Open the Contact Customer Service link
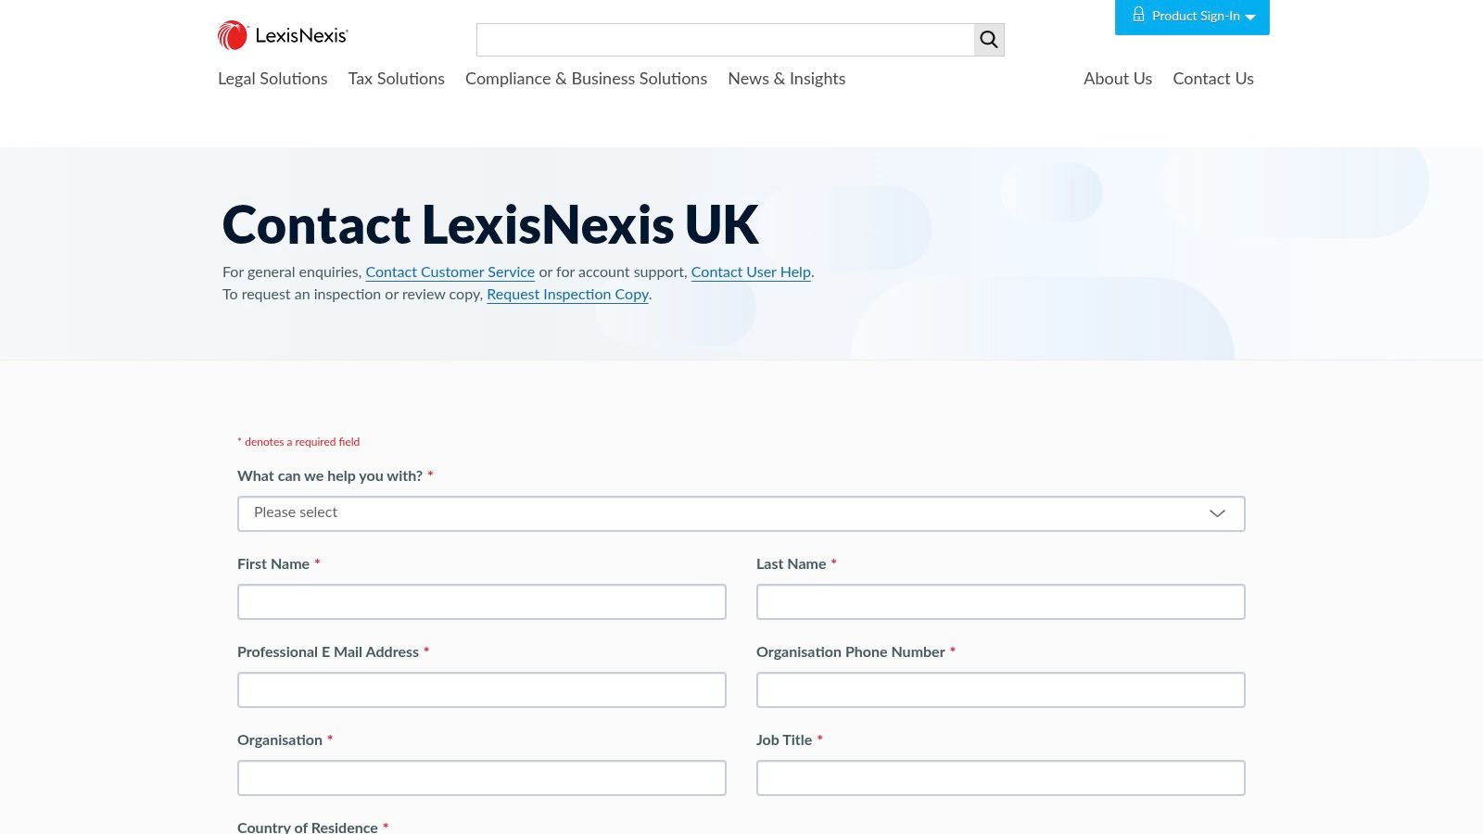1483x834 pixels. (450, 272)
